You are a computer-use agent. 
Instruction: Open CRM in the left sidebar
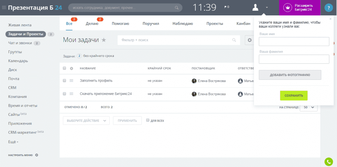point(12,88)
